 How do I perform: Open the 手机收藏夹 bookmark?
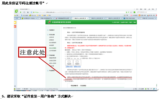25,15
